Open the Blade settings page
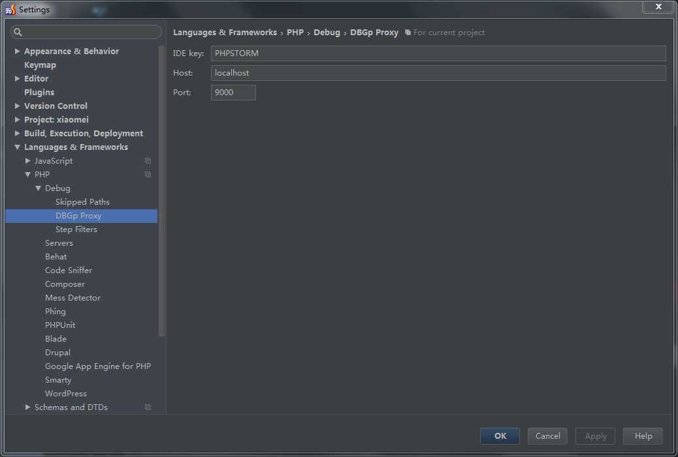 pyautogui.click(x=56, y=339)
